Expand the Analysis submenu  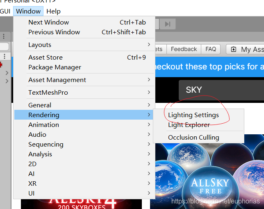(84, 154)
